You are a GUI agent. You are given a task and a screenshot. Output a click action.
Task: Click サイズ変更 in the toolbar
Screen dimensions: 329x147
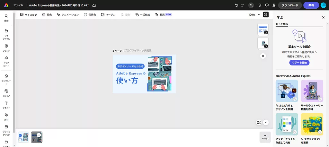(29, 15)
